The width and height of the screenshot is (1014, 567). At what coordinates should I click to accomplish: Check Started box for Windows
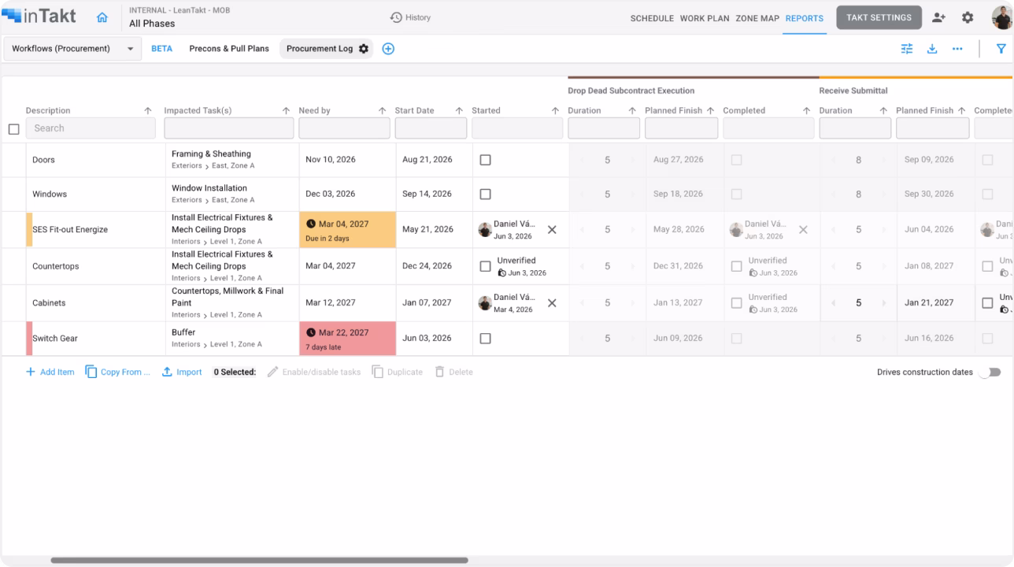click(485, 195)
